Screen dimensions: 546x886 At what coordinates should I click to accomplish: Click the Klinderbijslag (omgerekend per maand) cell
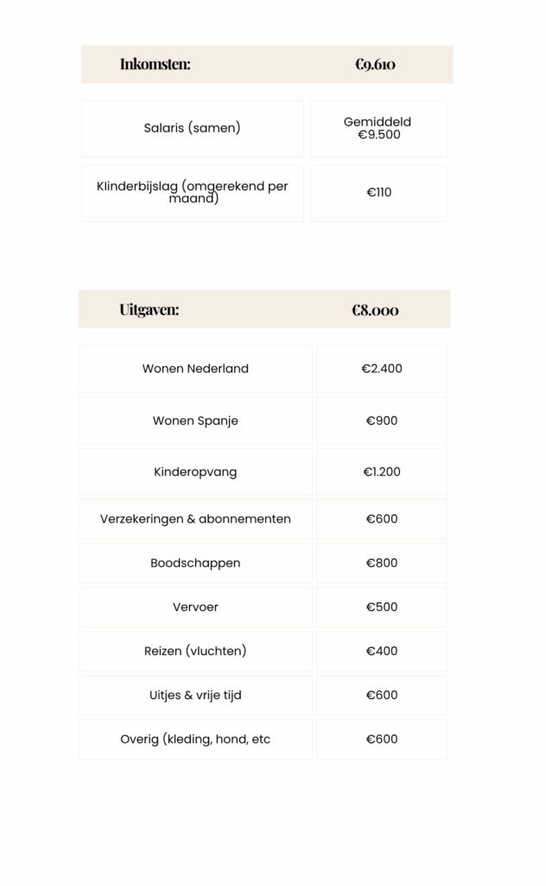(192, 192)
